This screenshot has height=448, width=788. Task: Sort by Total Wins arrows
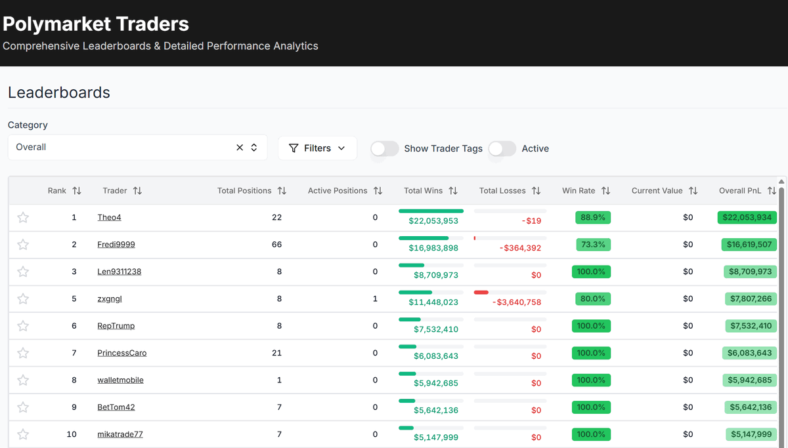click(x=453, y=191)
